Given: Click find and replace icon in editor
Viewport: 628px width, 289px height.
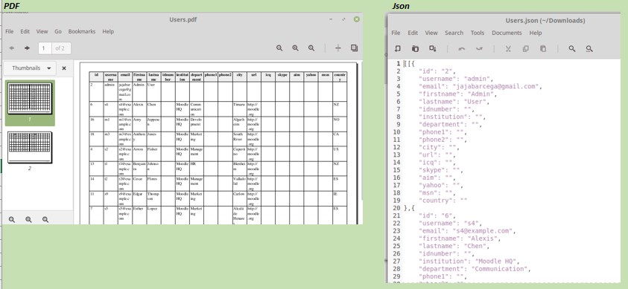Looking at the screenshot, I should [589, 49].
